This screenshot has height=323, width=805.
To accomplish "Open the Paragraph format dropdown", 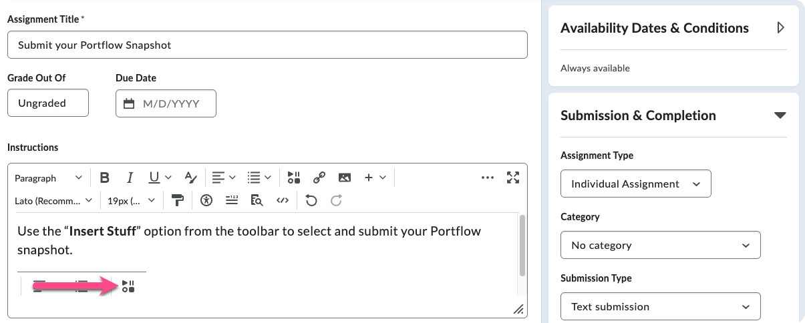I will pyautogui.click(x=48, y=178).
